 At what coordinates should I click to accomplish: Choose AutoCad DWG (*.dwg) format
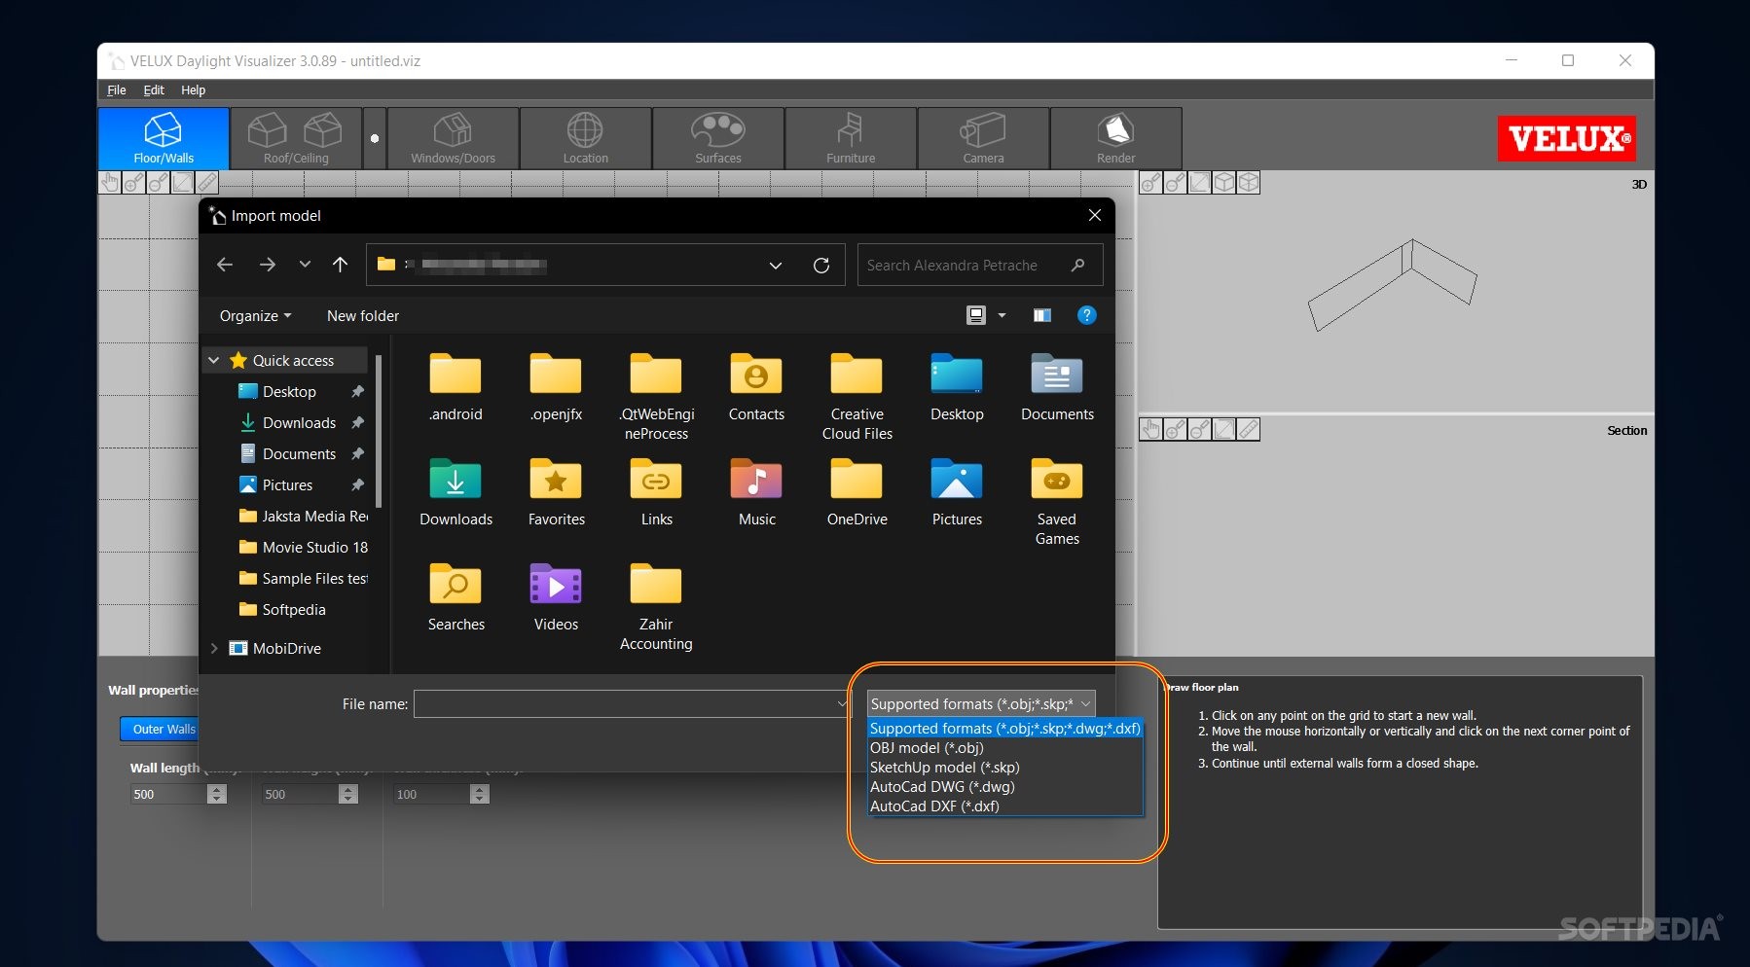click(1004, 787)
